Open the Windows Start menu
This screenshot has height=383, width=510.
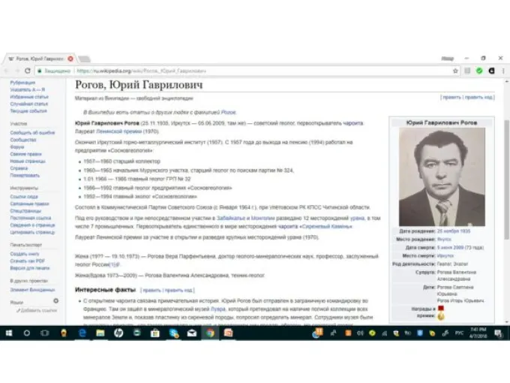(9, 332)
